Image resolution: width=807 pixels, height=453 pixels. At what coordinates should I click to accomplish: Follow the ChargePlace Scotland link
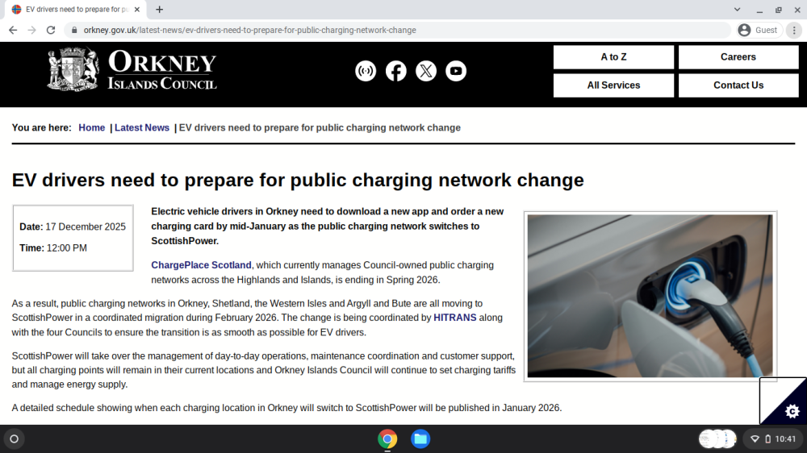tap(201, 265)
